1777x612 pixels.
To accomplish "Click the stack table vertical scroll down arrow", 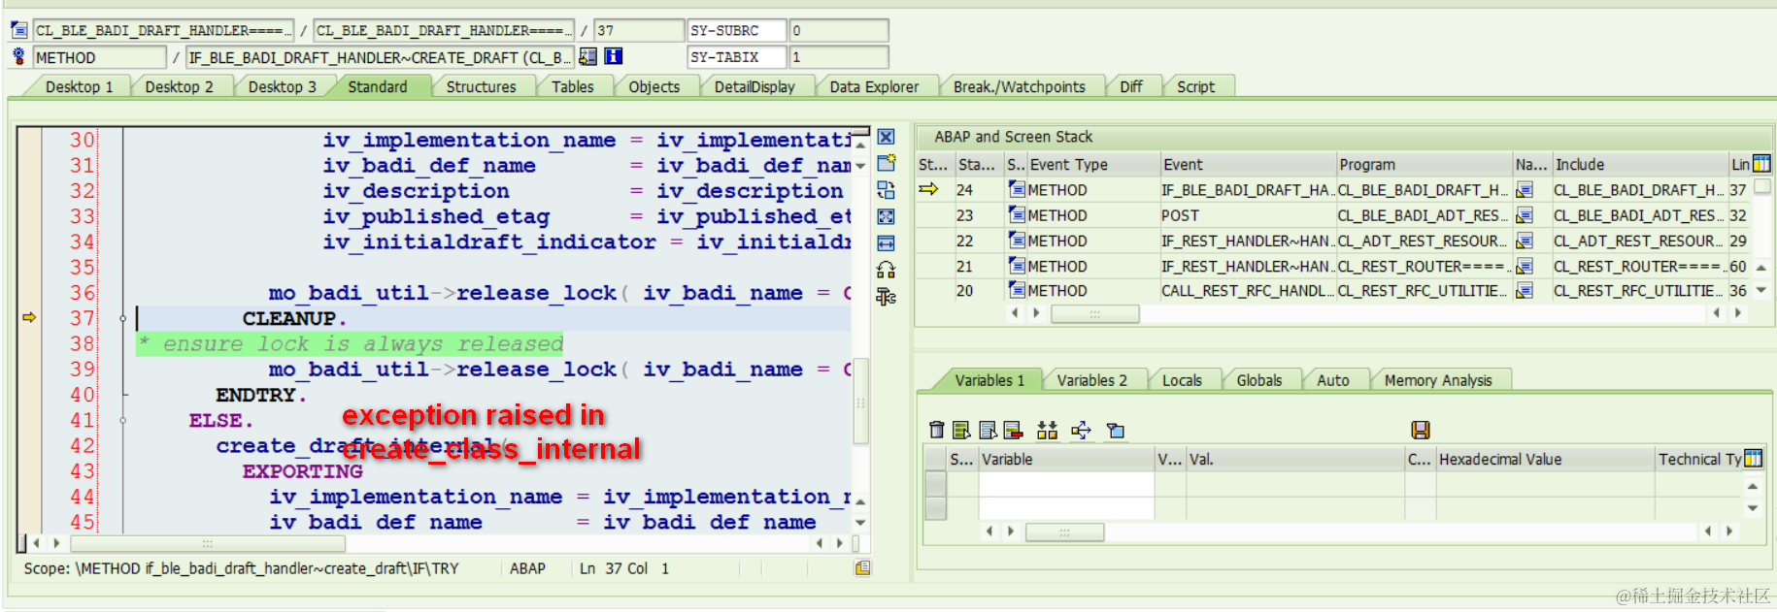I will pos(1761,291).
